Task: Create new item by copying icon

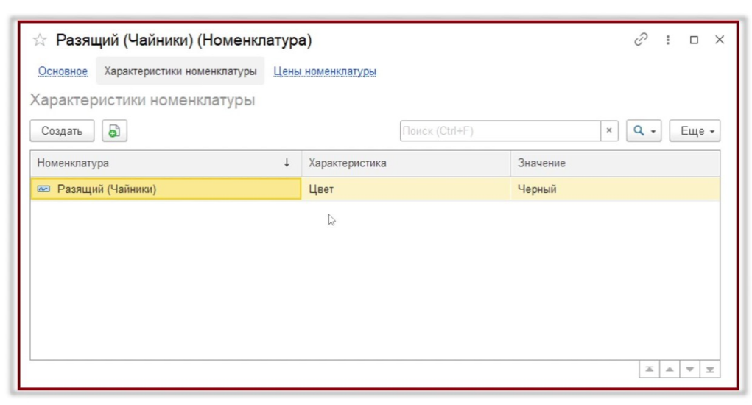Action: (x=114, y=131)
